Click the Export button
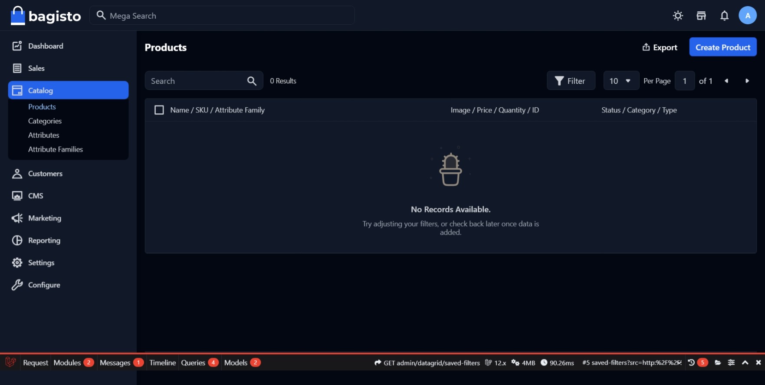This screenshot has height=385, width=765. tap(660, 47)
